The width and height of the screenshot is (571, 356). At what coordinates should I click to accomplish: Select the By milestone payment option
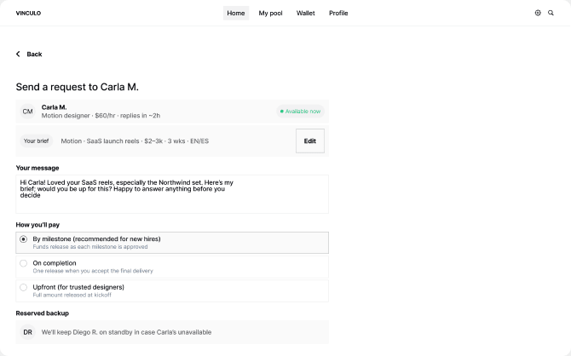[172, 243]
